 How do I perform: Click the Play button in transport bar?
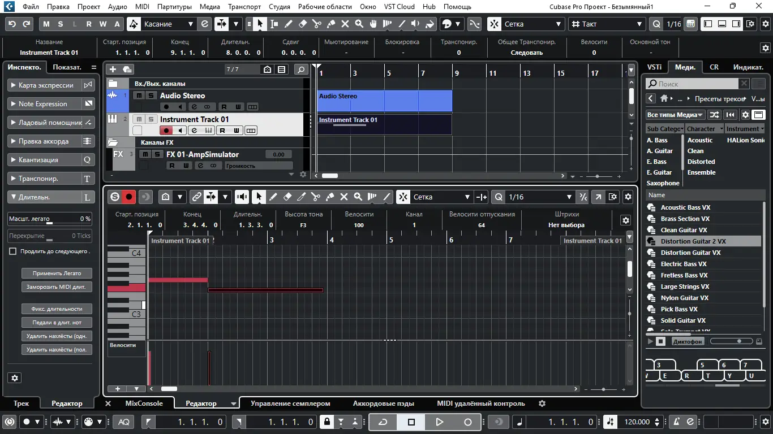[x=440, y=422]
